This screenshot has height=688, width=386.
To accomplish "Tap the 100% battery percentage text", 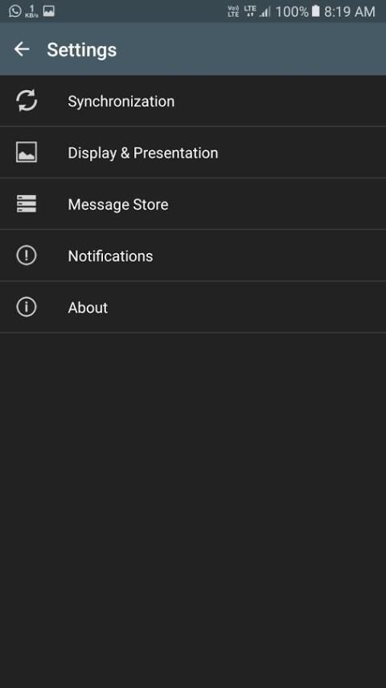I will (292, 12).
